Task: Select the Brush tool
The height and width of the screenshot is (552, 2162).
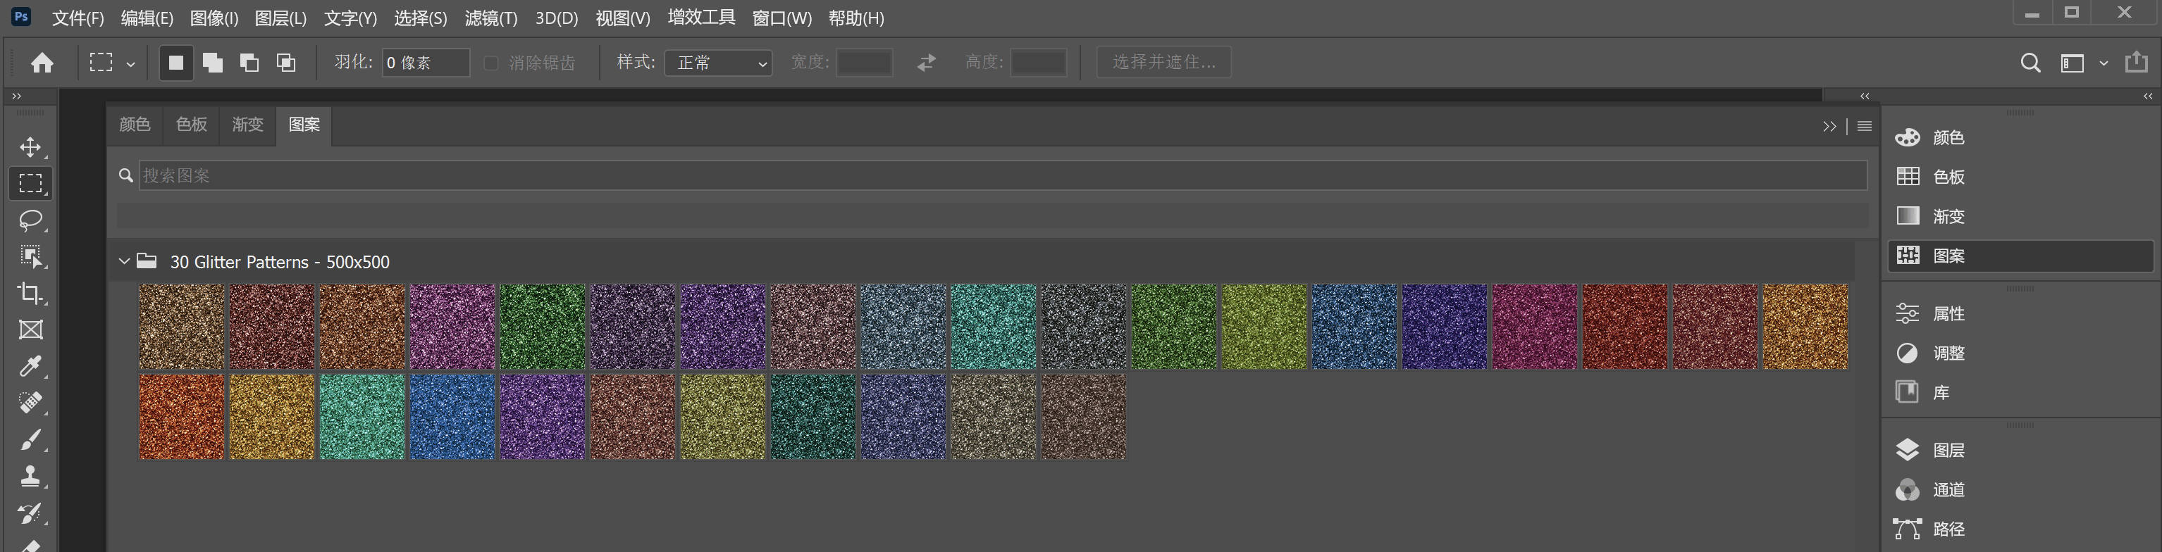Action: click(30, 439)
